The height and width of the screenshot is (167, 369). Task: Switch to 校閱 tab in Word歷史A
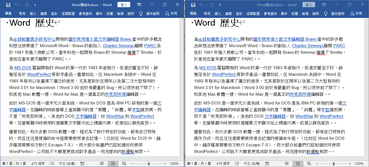[110, 14]
